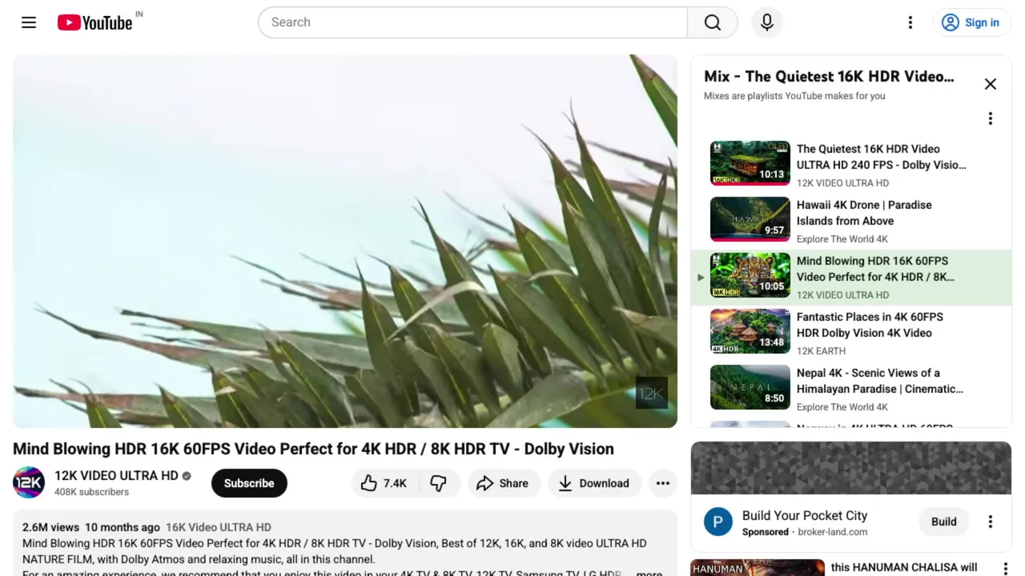
Task: Dislike the video with thumbs-down icon
Action: coord(439,483)
